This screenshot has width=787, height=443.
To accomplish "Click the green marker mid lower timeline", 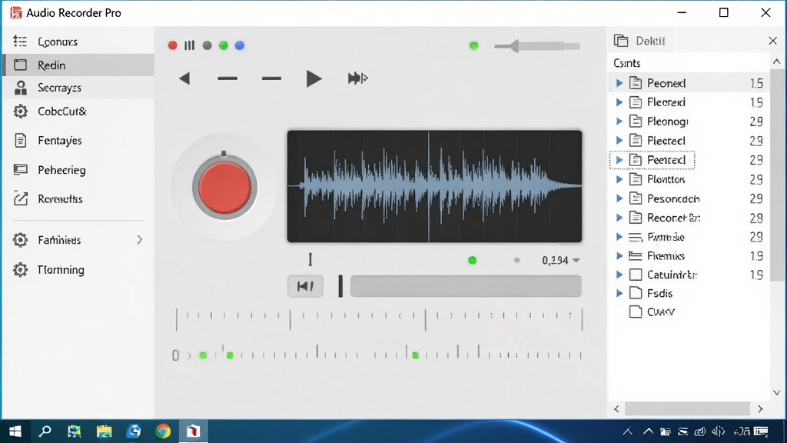I will [415, 355].
